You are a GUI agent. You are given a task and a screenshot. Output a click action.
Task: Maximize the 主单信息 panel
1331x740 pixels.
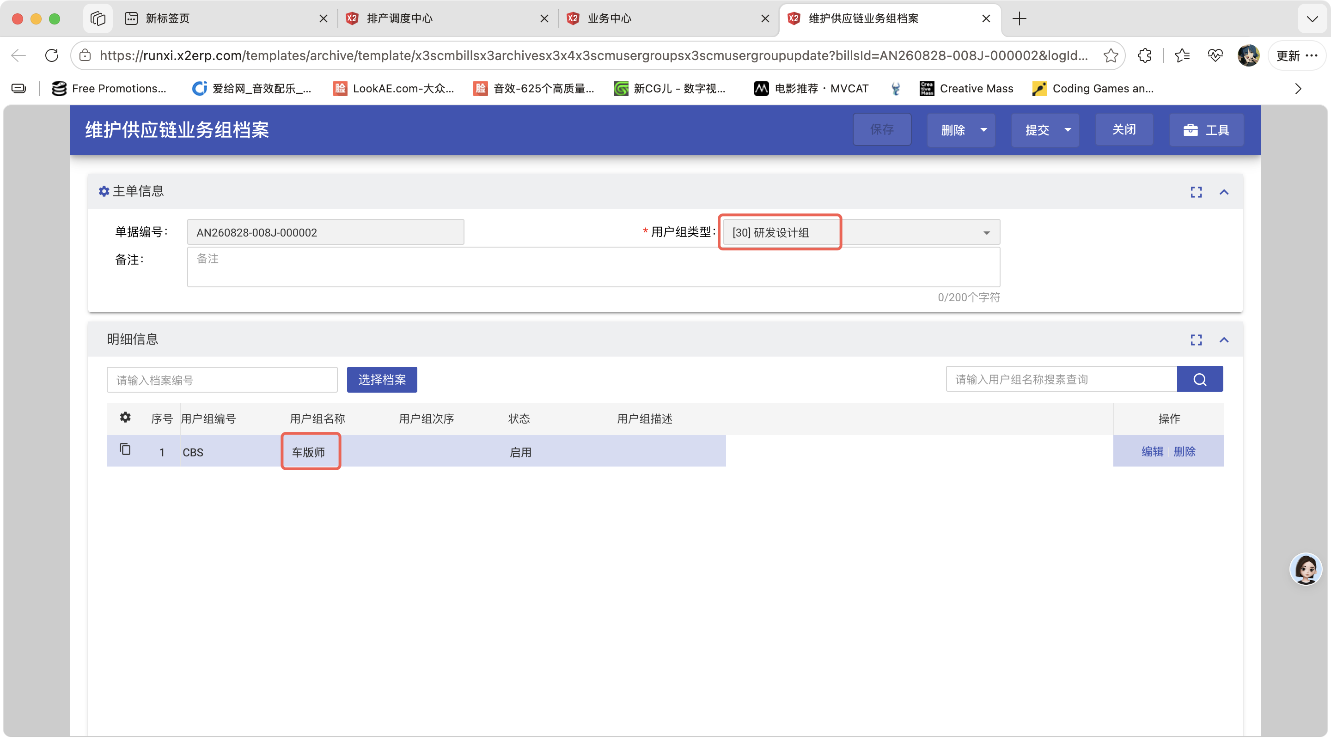tap(1196, 192)
